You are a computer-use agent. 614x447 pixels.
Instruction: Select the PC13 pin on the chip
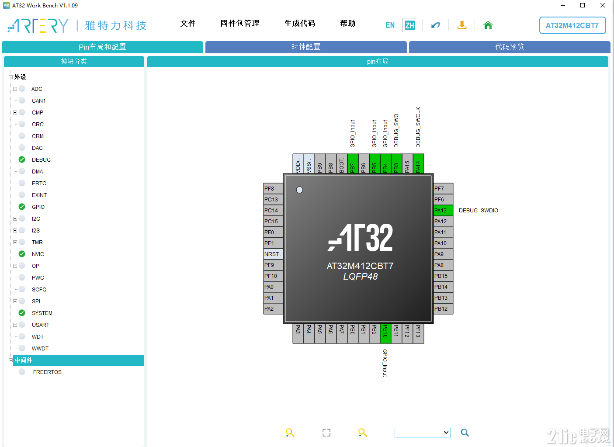click(273, 200)
